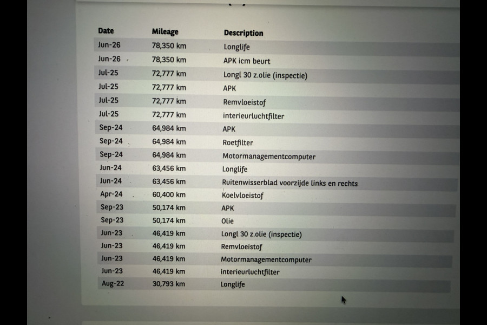
Task: Select the Koelvloeistof row
Action: (277, 196)
